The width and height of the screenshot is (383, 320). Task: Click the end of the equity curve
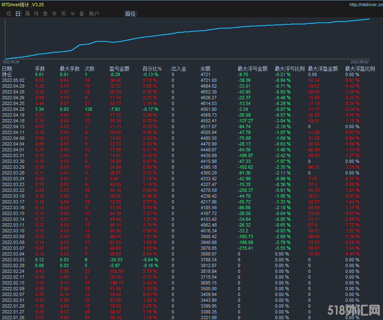(x=369, y=19)
